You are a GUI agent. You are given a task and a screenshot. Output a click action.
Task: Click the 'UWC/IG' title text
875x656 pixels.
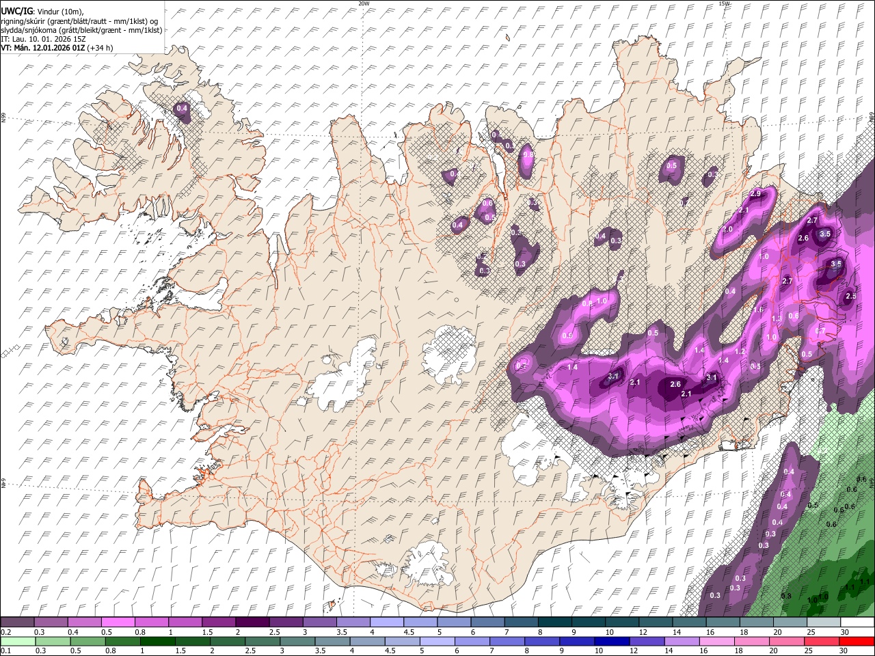click(16, 11)
